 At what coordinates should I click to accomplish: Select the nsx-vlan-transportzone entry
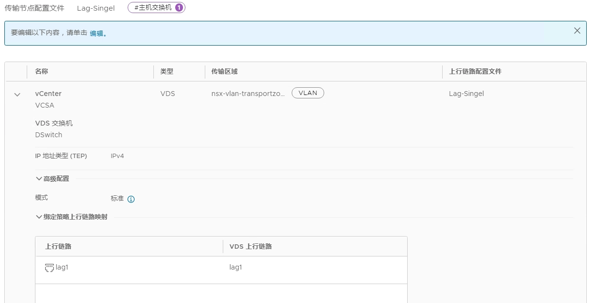[x=248, y=94]
